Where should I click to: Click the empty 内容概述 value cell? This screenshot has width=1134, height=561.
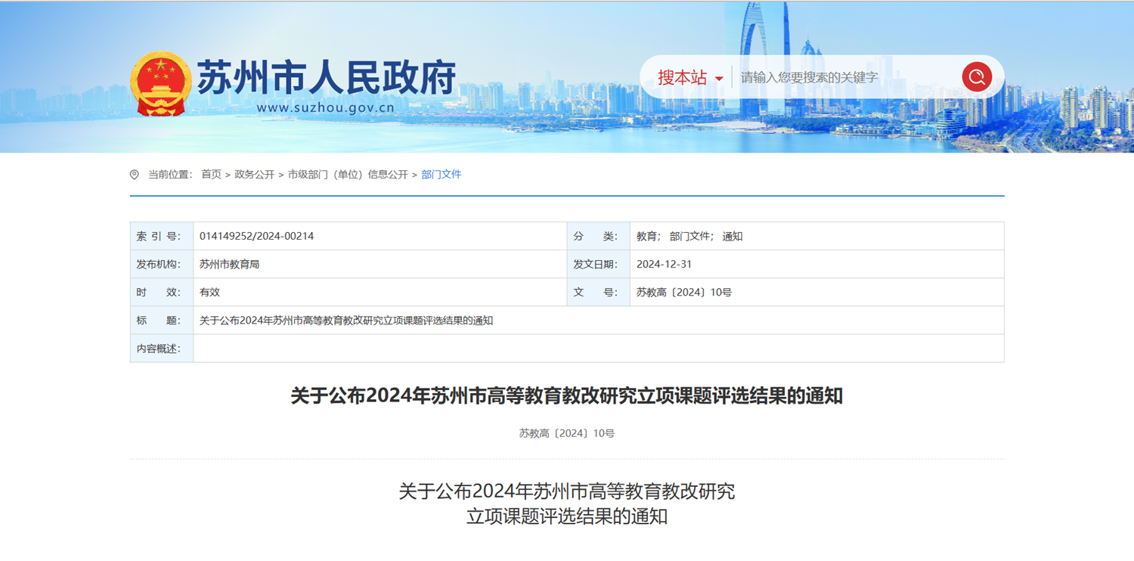point(597,349)
